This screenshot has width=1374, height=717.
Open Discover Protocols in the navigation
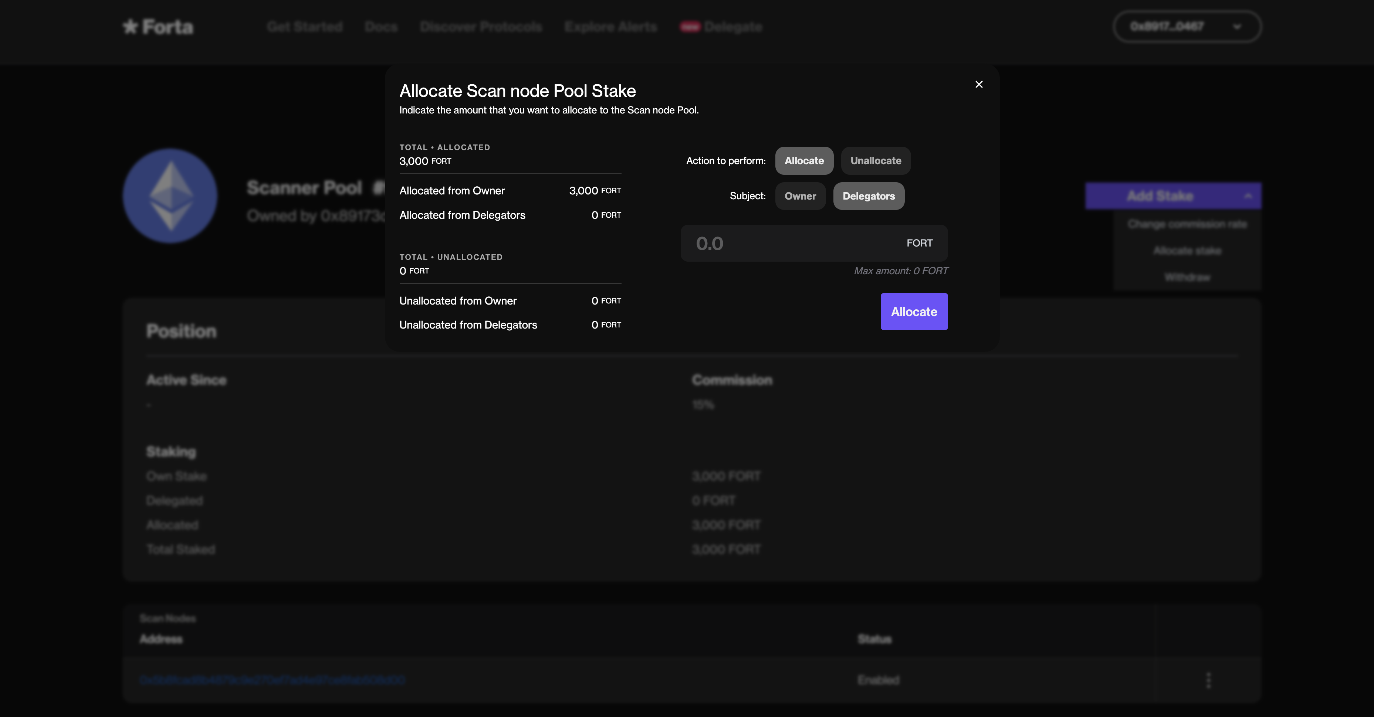481,27
